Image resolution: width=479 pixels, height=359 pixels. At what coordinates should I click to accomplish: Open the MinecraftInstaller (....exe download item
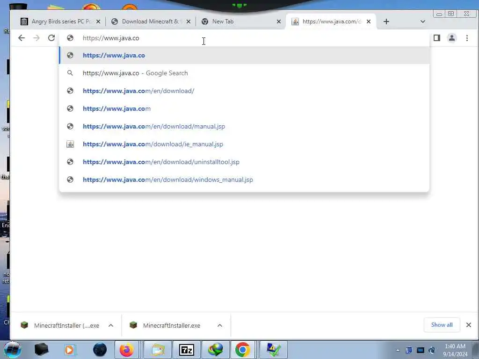[x=59, y=325]
